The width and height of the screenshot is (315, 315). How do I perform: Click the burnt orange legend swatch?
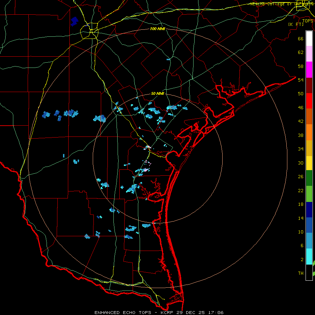(309, 117)
